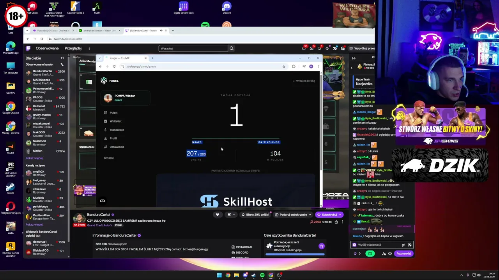Screen dimensions: 499x280
Task: Open Twitch chat settings gear
Action: pyautogui.click(x=390, y=254)
